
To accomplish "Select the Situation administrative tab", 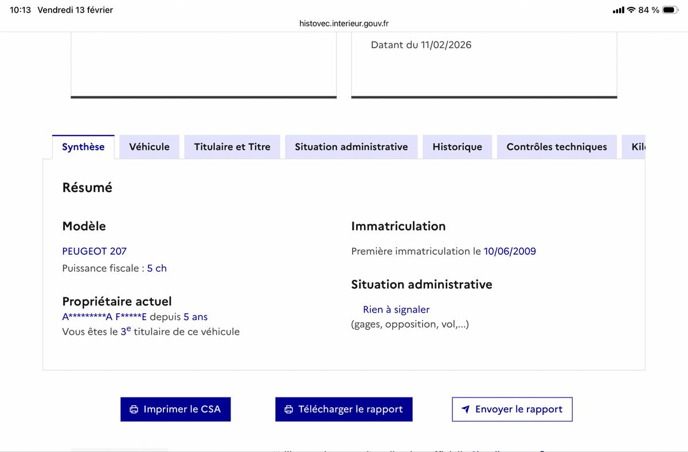I will click(x=351, y=147).
